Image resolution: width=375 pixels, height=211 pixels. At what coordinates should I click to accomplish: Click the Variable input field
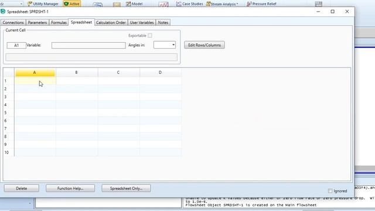click(88, 45)
